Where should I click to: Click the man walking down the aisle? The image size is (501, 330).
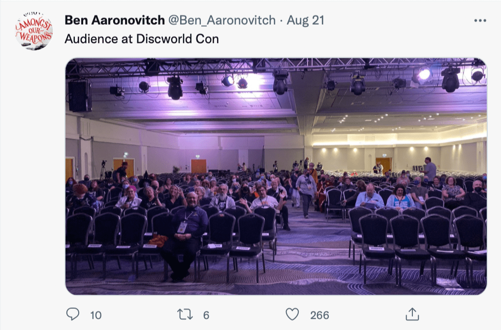(x=306, y=194)
